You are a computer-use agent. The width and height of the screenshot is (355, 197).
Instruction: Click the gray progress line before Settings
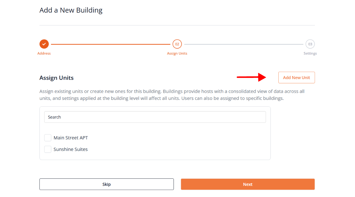point(244,44)
